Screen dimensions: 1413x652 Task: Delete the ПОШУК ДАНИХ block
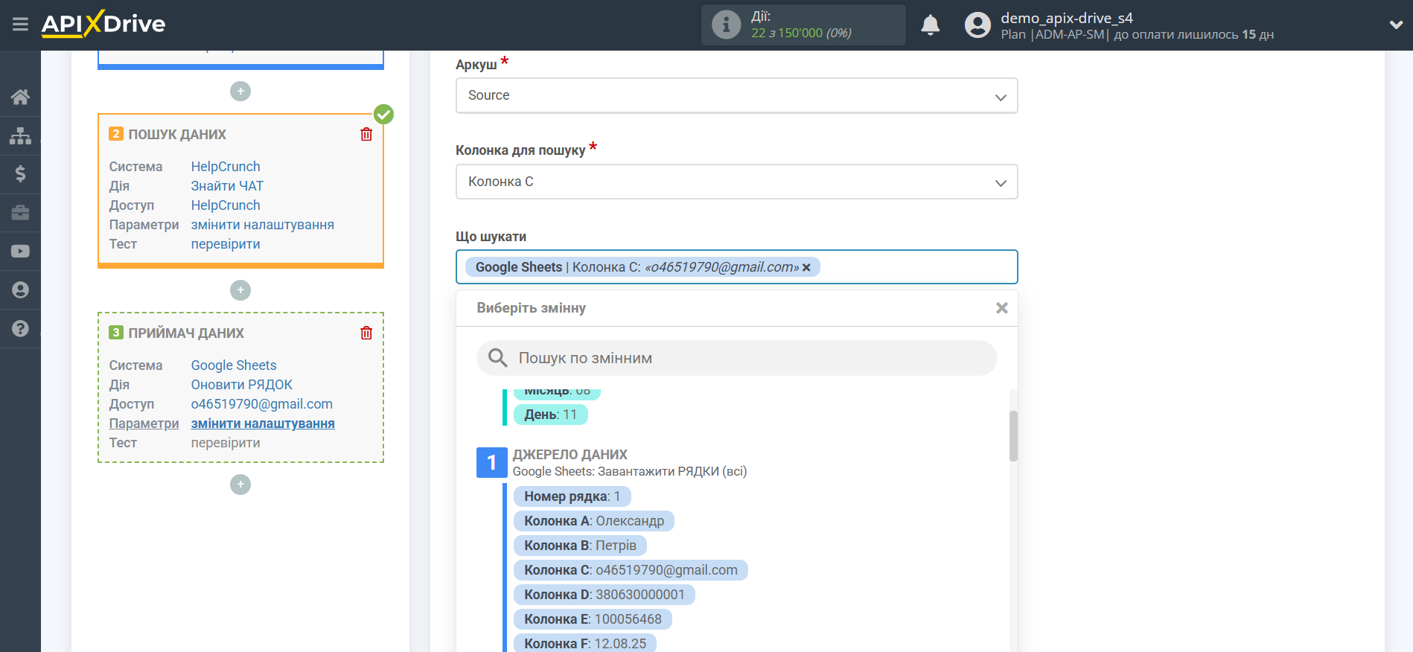(x=366, y=134)
